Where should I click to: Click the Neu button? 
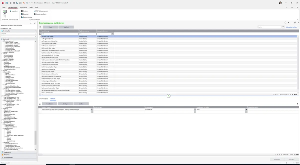click(50, 27)
